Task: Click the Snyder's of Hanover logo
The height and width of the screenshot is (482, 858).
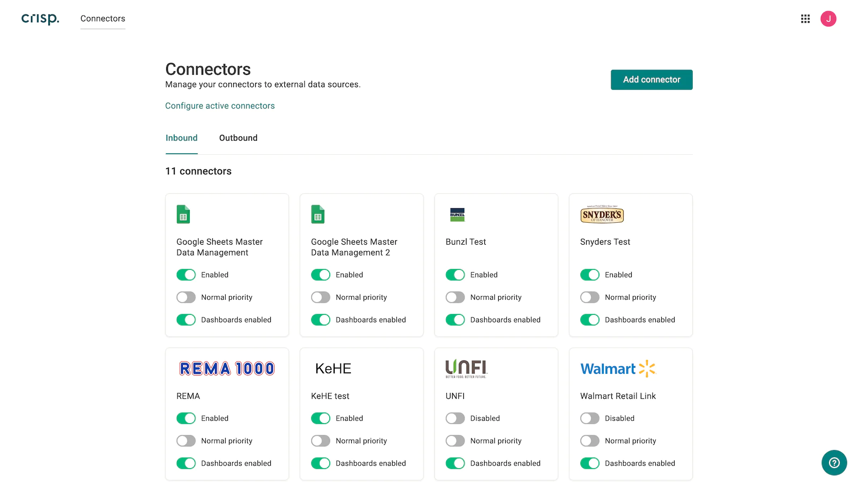Action: (x=602, y=215)
